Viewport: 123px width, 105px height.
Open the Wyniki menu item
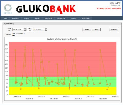[x=37, y=18]
